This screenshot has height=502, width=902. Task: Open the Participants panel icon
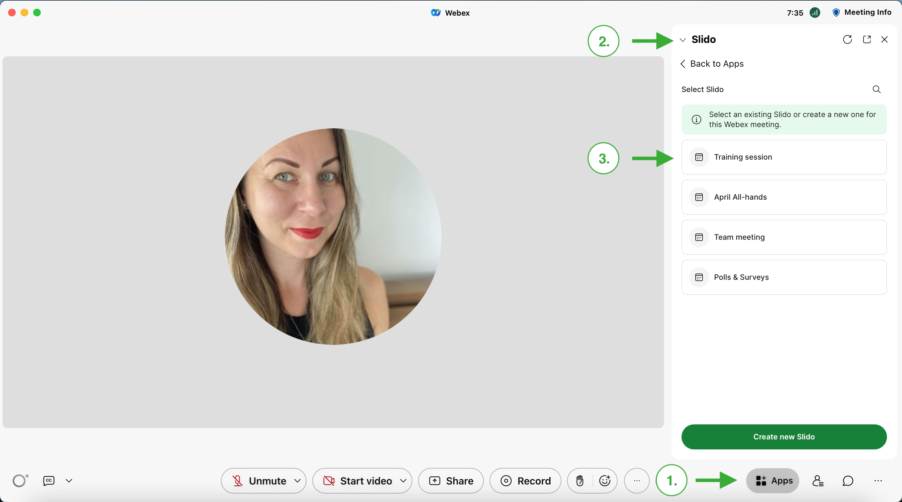tap(818, 481)
